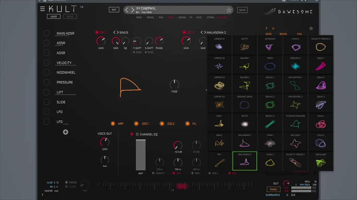Enable the GLISS option
Viewport: 357px width, 200px height.
pos(67,186)
